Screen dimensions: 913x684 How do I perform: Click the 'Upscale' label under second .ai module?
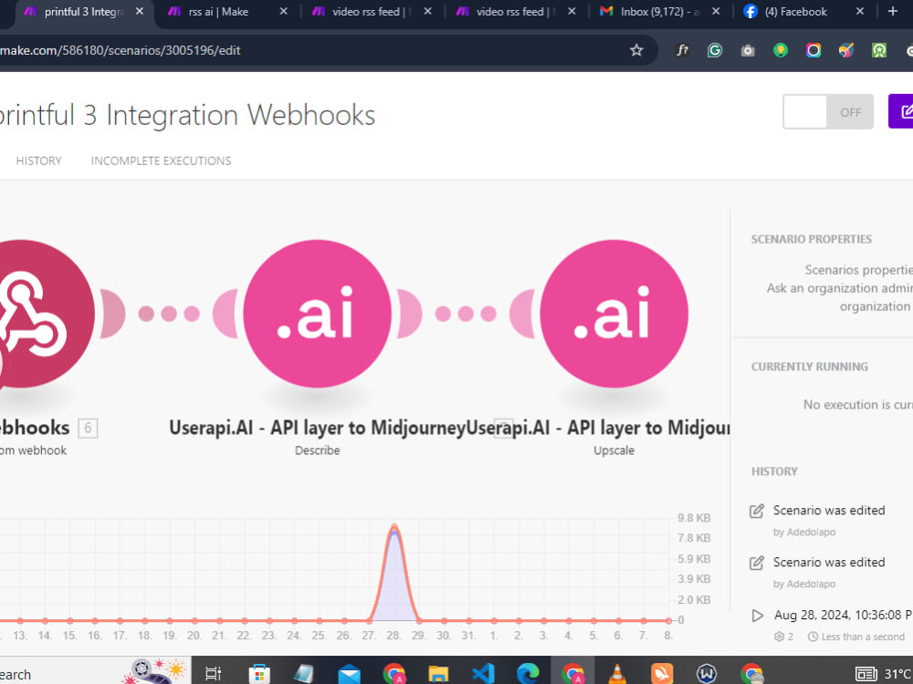click(614, 451)
